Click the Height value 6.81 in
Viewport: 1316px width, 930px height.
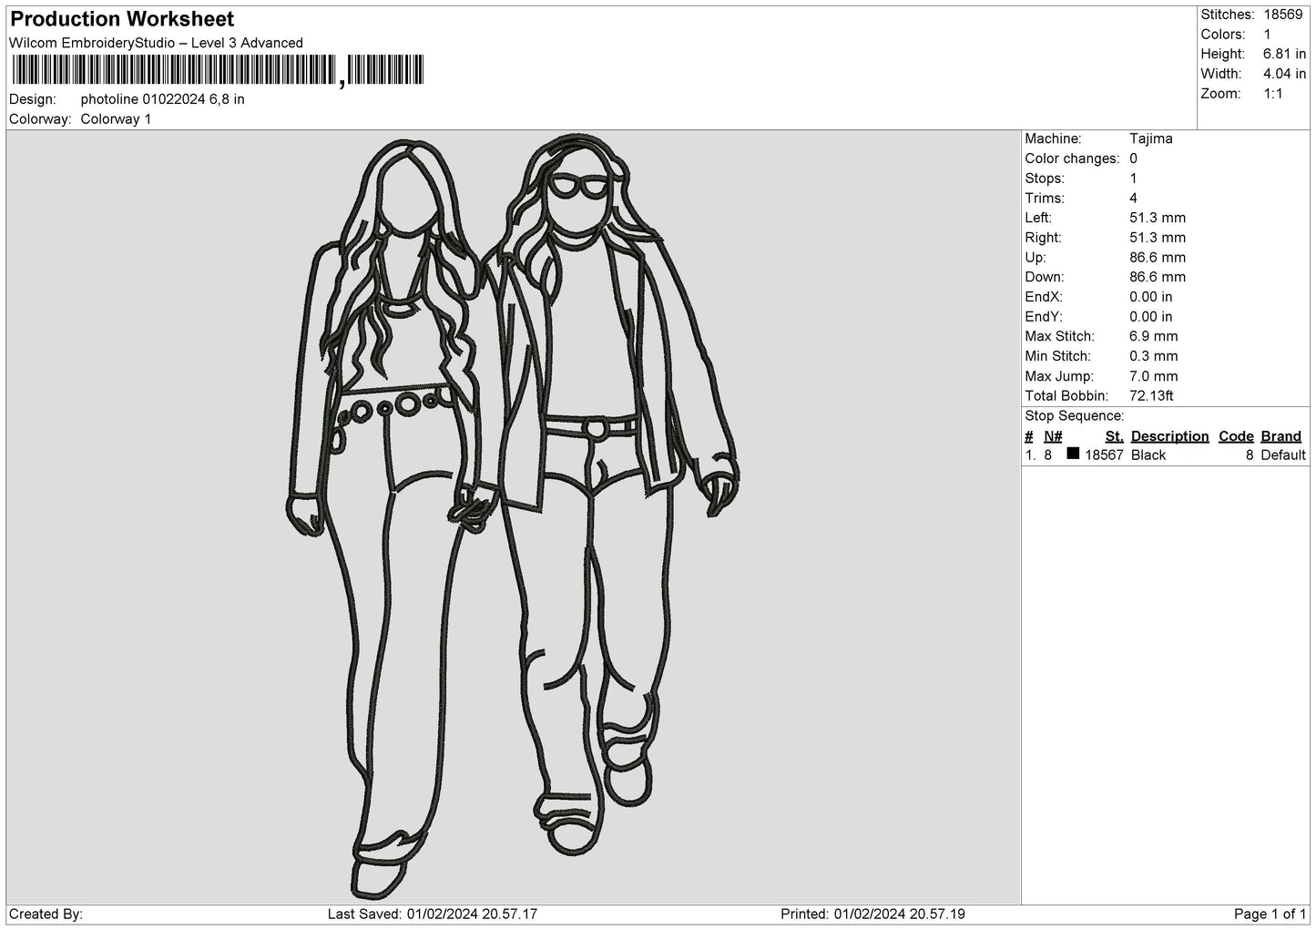tap(1285, 55)
